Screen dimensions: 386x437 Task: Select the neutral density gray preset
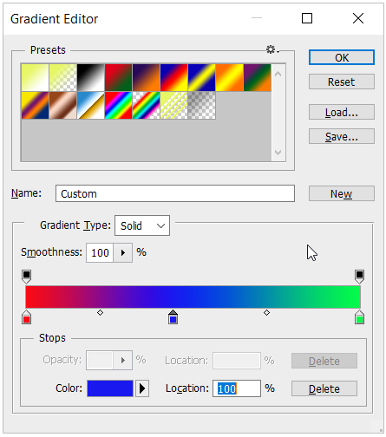tap(202, 105)
